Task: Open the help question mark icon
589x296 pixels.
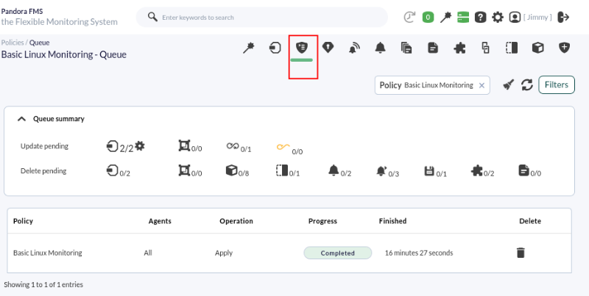Action: (x=481, y=17)
